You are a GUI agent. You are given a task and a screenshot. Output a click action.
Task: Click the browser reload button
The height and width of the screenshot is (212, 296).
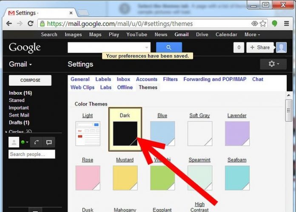(x=31, y=24)
